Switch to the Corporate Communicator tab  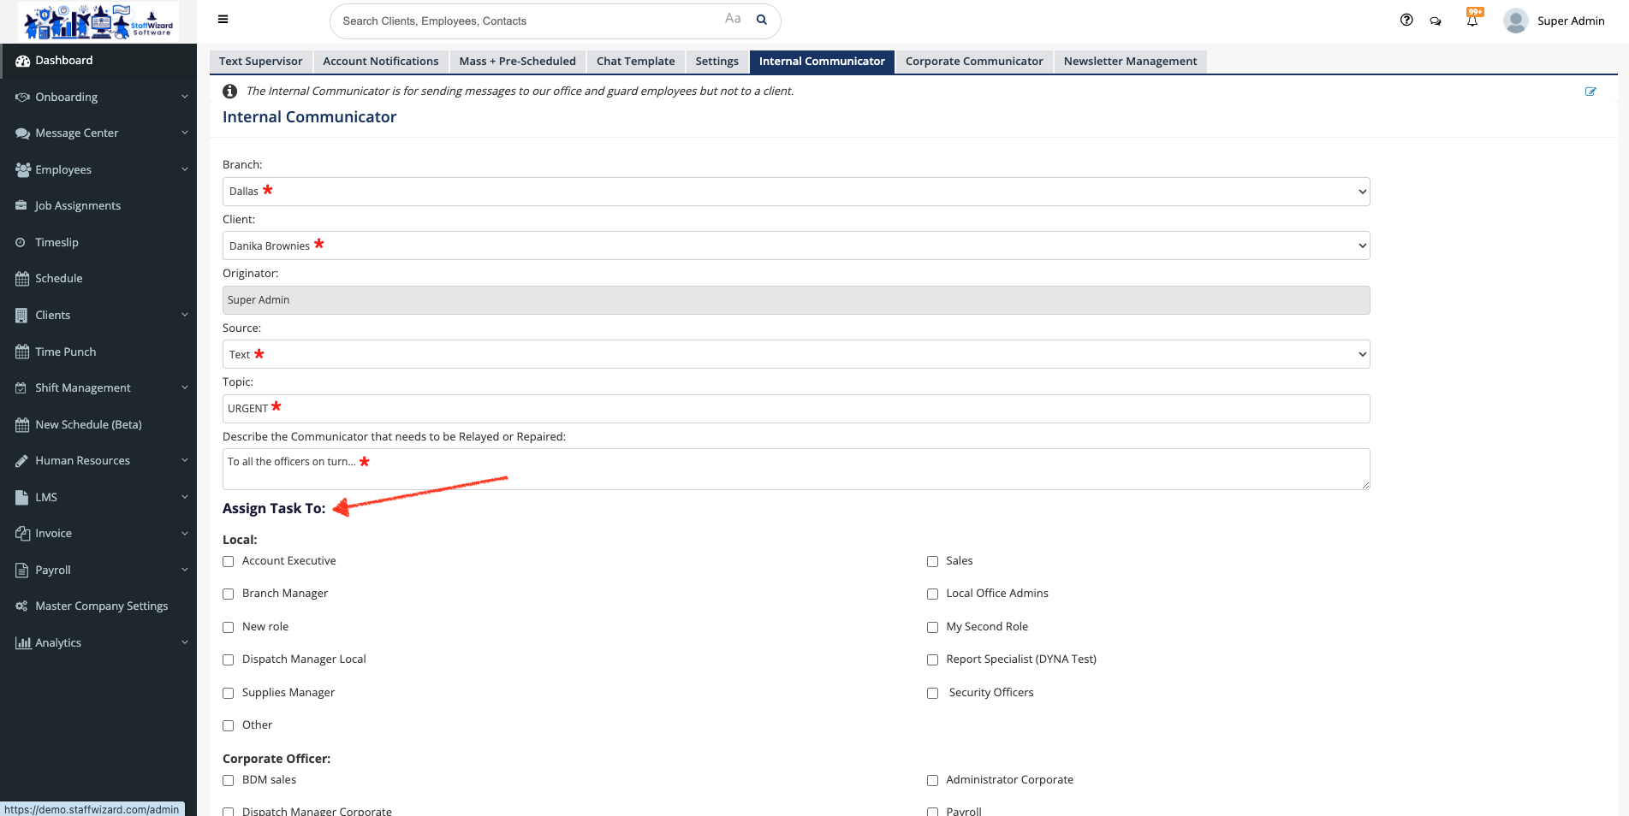(x=974, y=62)
